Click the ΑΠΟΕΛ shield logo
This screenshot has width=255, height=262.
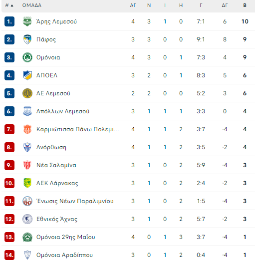pos(27,75)
